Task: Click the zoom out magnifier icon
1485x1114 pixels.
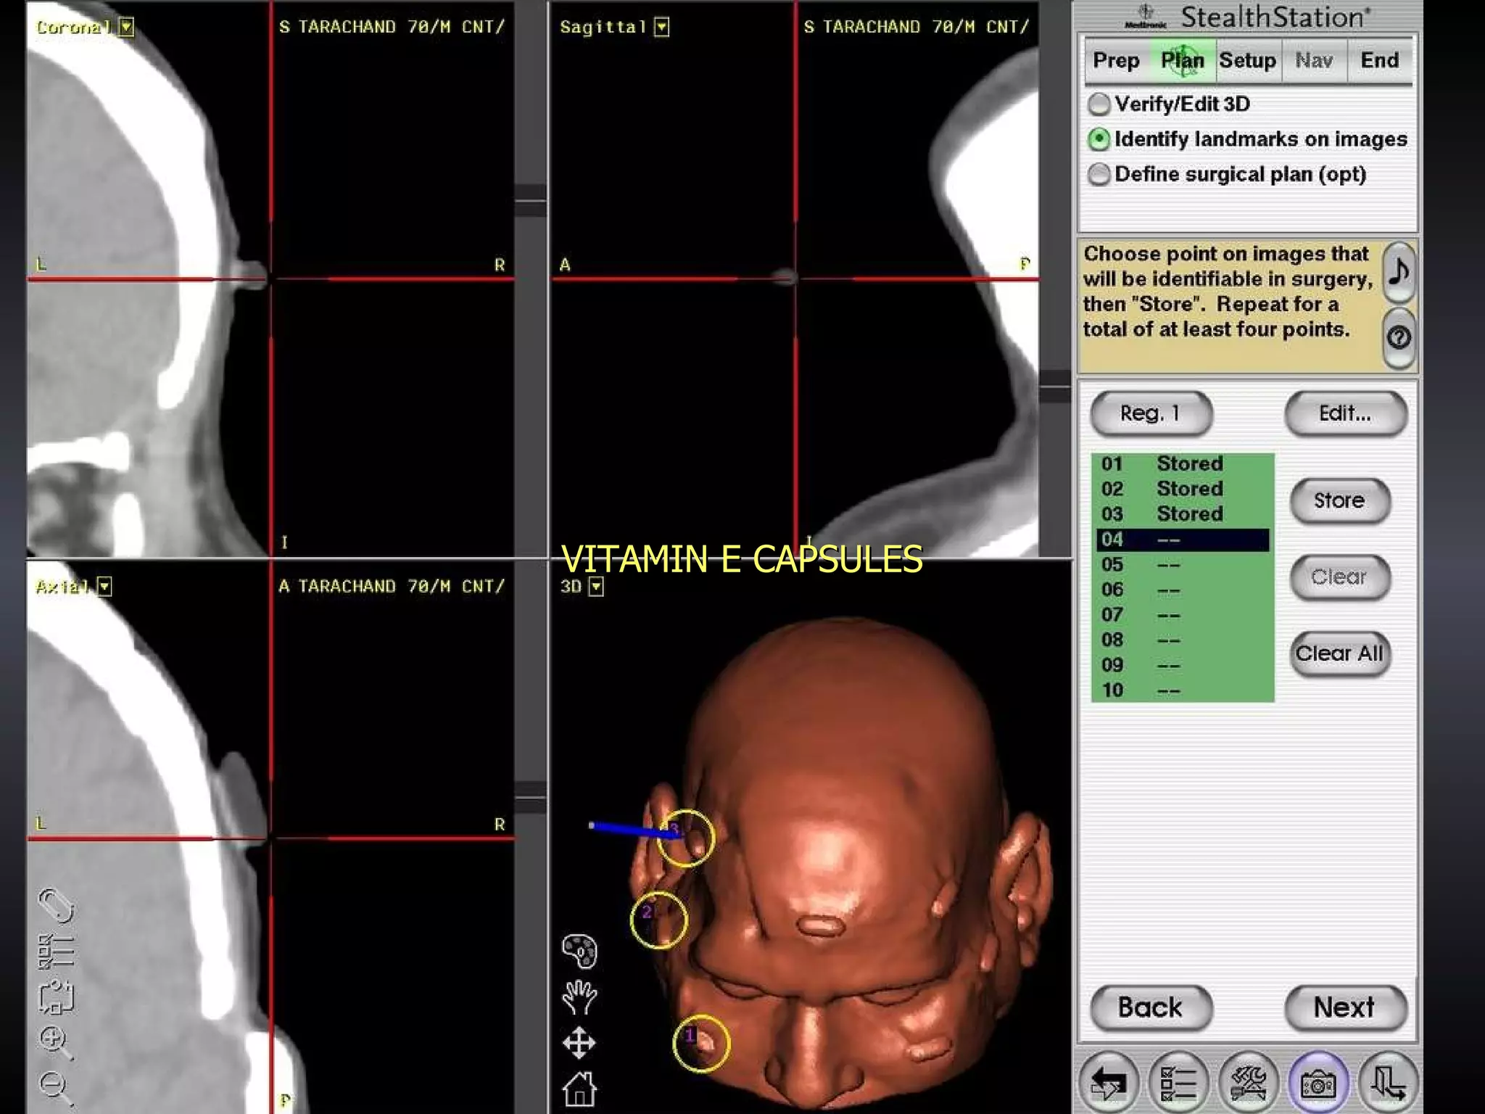Action: point(55,1086)
